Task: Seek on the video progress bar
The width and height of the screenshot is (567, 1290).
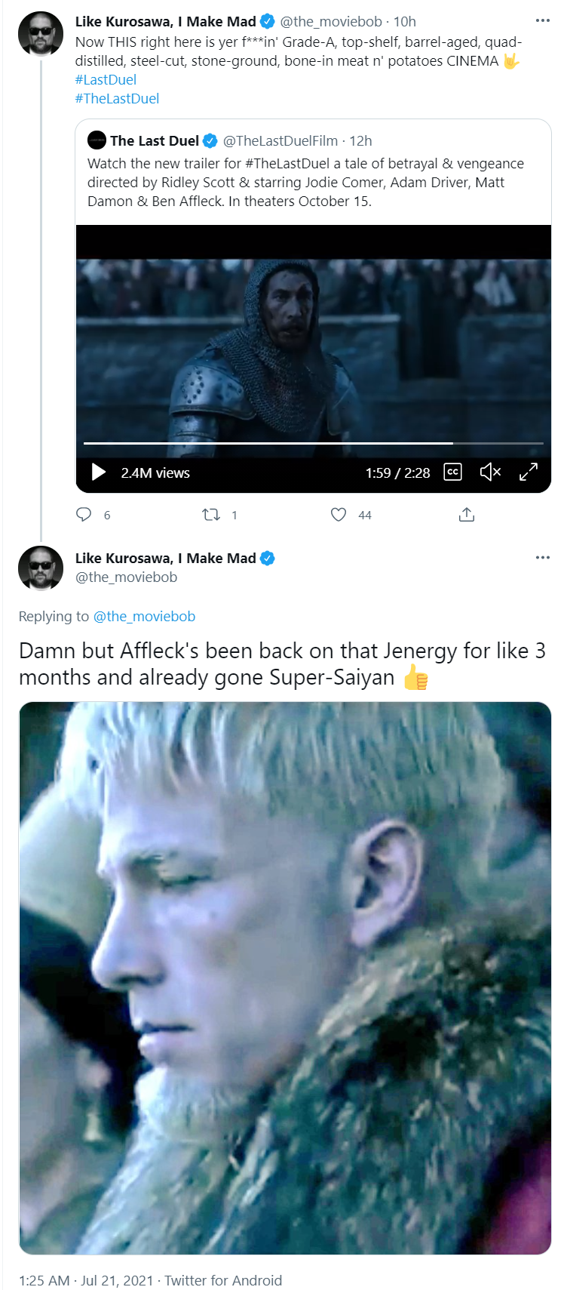Action: [x=314, y=443]
